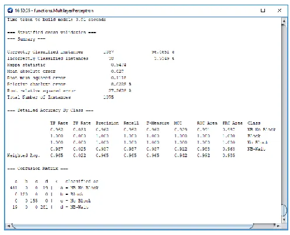
Task: Click the horizontal scrollbar thumb
Action: (x=132, y=226)
